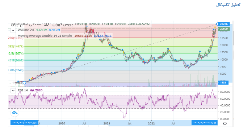
Task: Click 2020 on the time axis
Action: 62,123
